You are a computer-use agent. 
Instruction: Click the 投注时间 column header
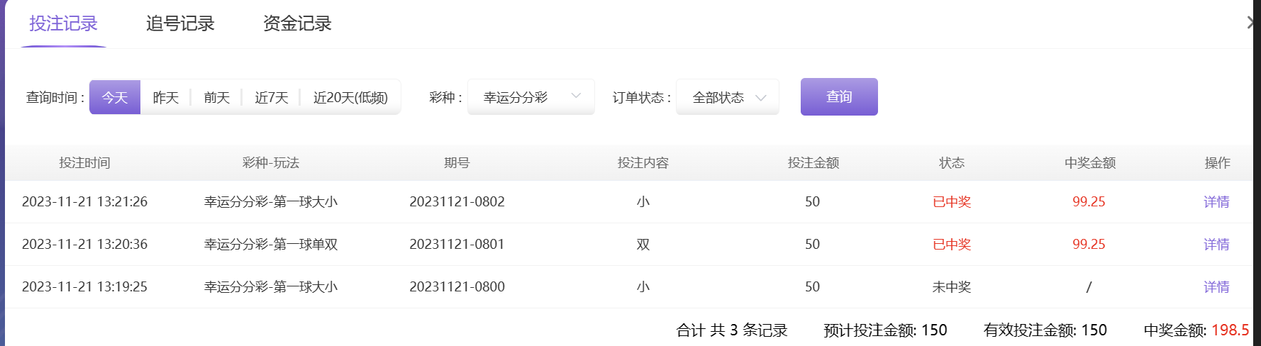click(x=84, y=163)
